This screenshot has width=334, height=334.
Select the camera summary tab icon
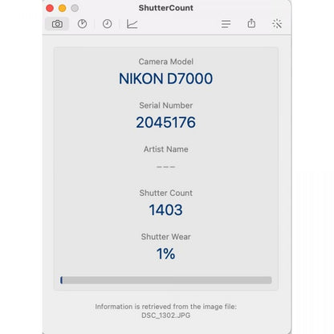pos(57,24)
